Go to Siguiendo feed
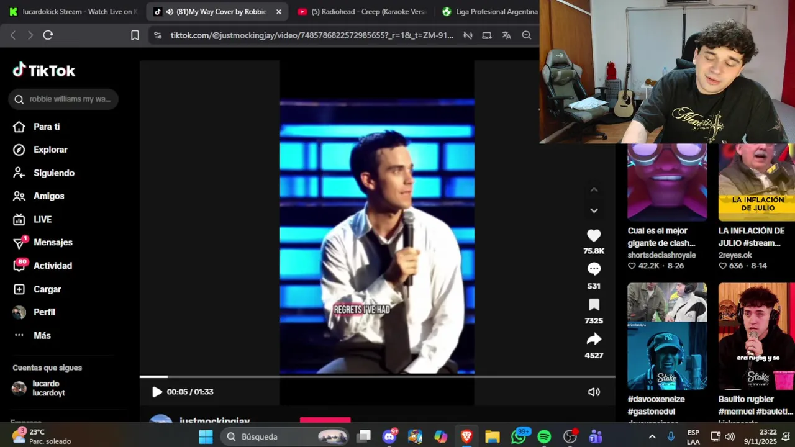This screenshot has height=447, width=795. click(x=44, y=173)
